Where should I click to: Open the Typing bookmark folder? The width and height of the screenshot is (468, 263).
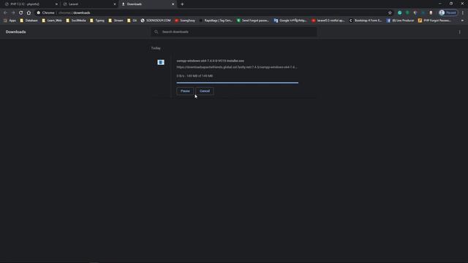[x=97, y=20]
